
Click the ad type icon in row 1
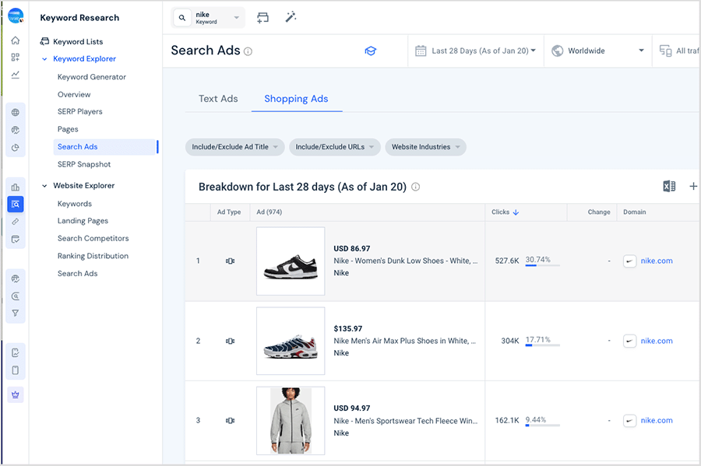click(231, 261)
